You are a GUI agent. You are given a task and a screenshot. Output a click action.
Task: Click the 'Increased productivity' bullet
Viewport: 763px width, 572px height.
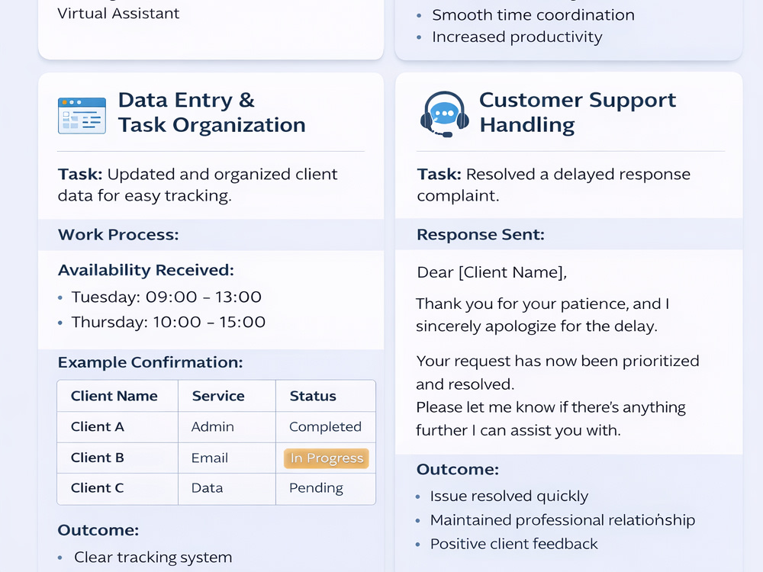point(517,37)
